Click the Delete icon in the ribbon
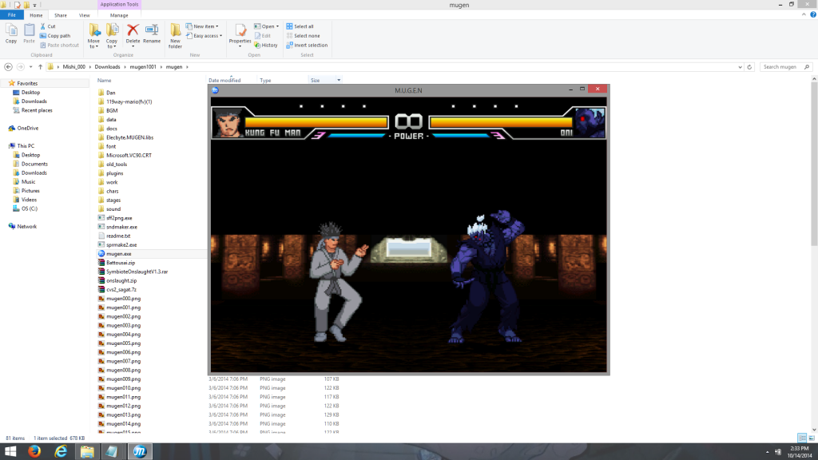This screenshot has width=818, height=460. tap(133, 32)
